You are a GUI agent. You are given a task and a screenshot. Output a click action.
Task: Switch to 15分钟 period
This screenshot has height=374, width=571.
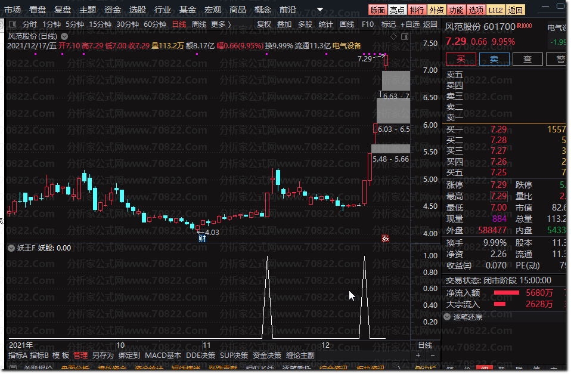(100, 24)
